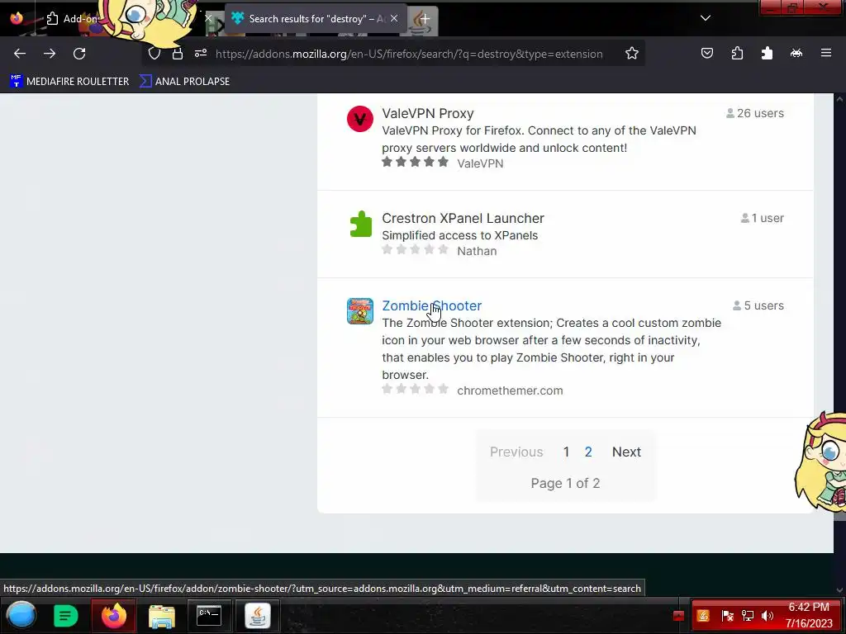Open the Action Center flag icon

coord(727,616)
